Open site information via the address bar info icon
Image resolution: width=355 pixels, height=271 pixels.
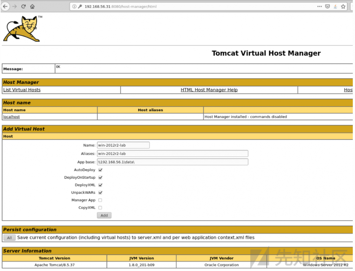(75, 6)
